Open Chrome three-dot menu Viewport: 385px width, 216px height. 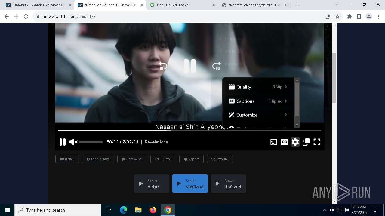(x=378, y=16)
